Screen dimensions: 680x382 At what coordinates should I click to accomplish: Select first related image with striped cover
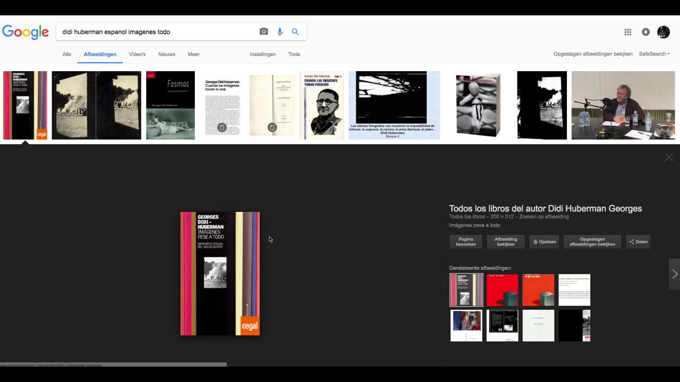[x=466, y=290]
